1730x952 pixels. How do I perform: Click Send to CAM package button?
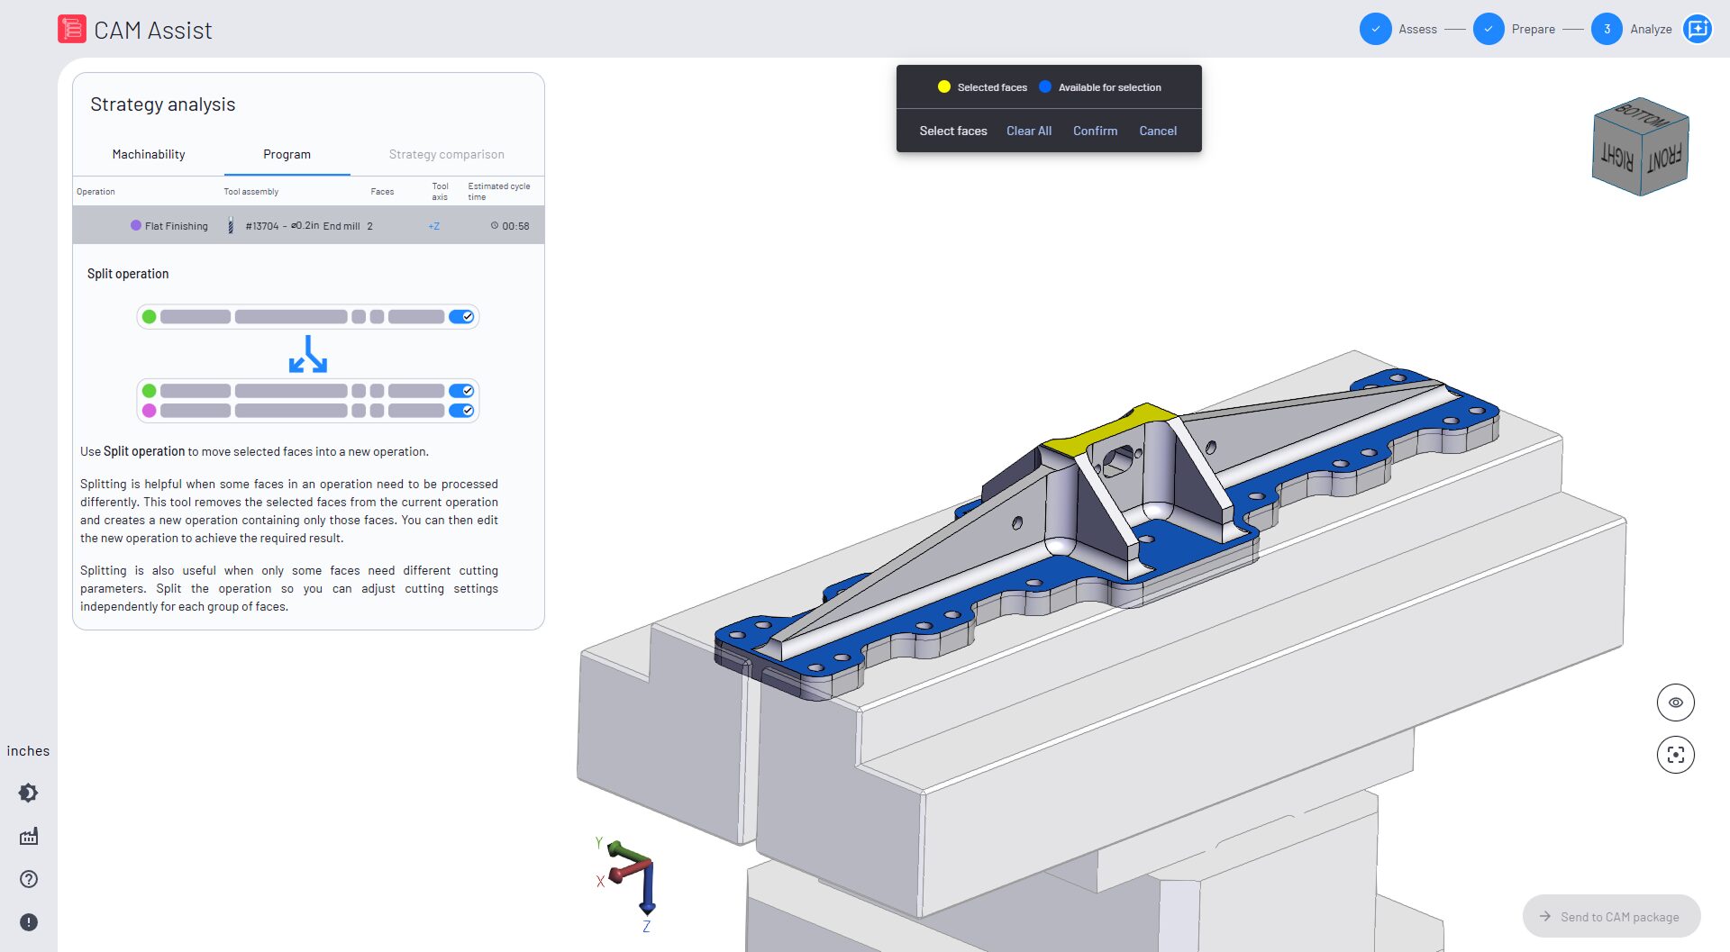(1611, 917)
